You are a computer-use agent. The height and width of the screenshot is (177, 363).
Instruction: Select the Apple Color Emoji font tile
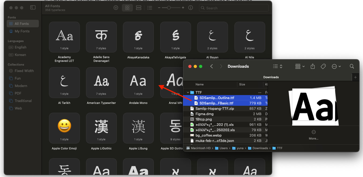pos(64,128)
